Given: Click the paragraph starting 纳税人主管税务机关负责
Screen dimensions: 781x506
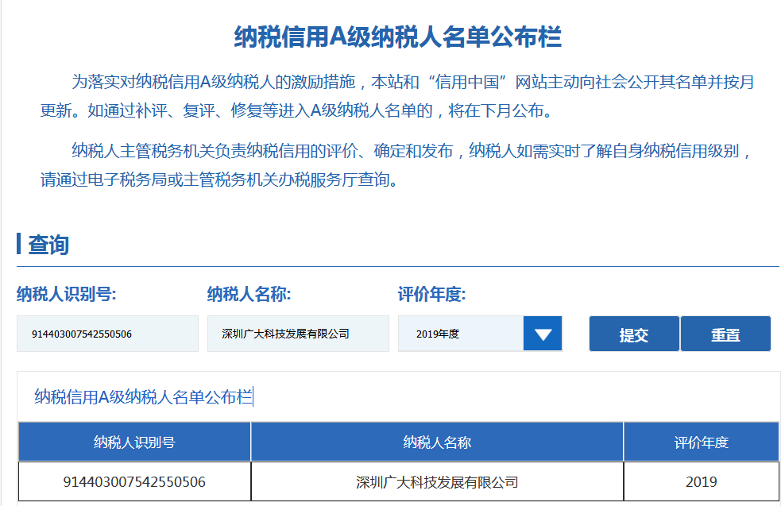Looking at the screenshot, I should 397,165.
